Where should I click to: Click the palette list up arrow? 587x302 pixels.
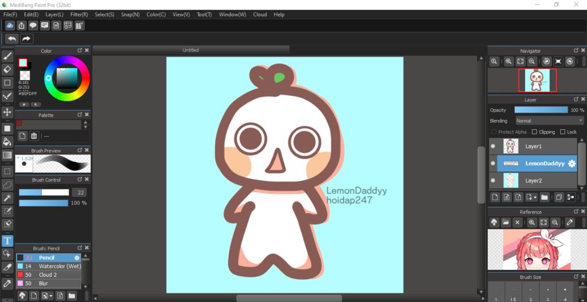click(x=86, y=122)
